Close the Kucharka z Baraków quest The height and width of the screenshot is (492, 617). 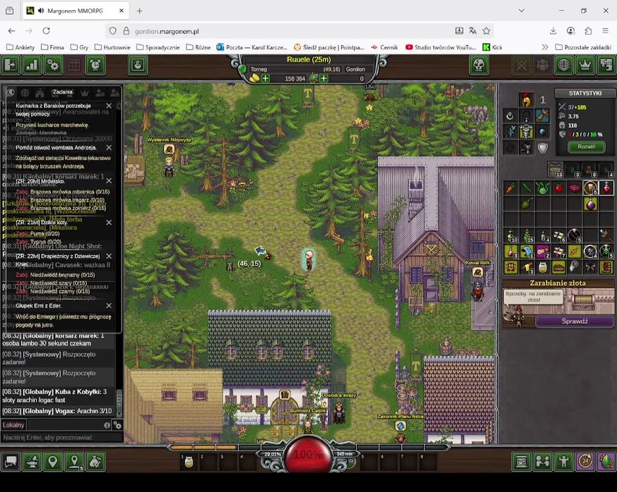click(x=109, y=106)
